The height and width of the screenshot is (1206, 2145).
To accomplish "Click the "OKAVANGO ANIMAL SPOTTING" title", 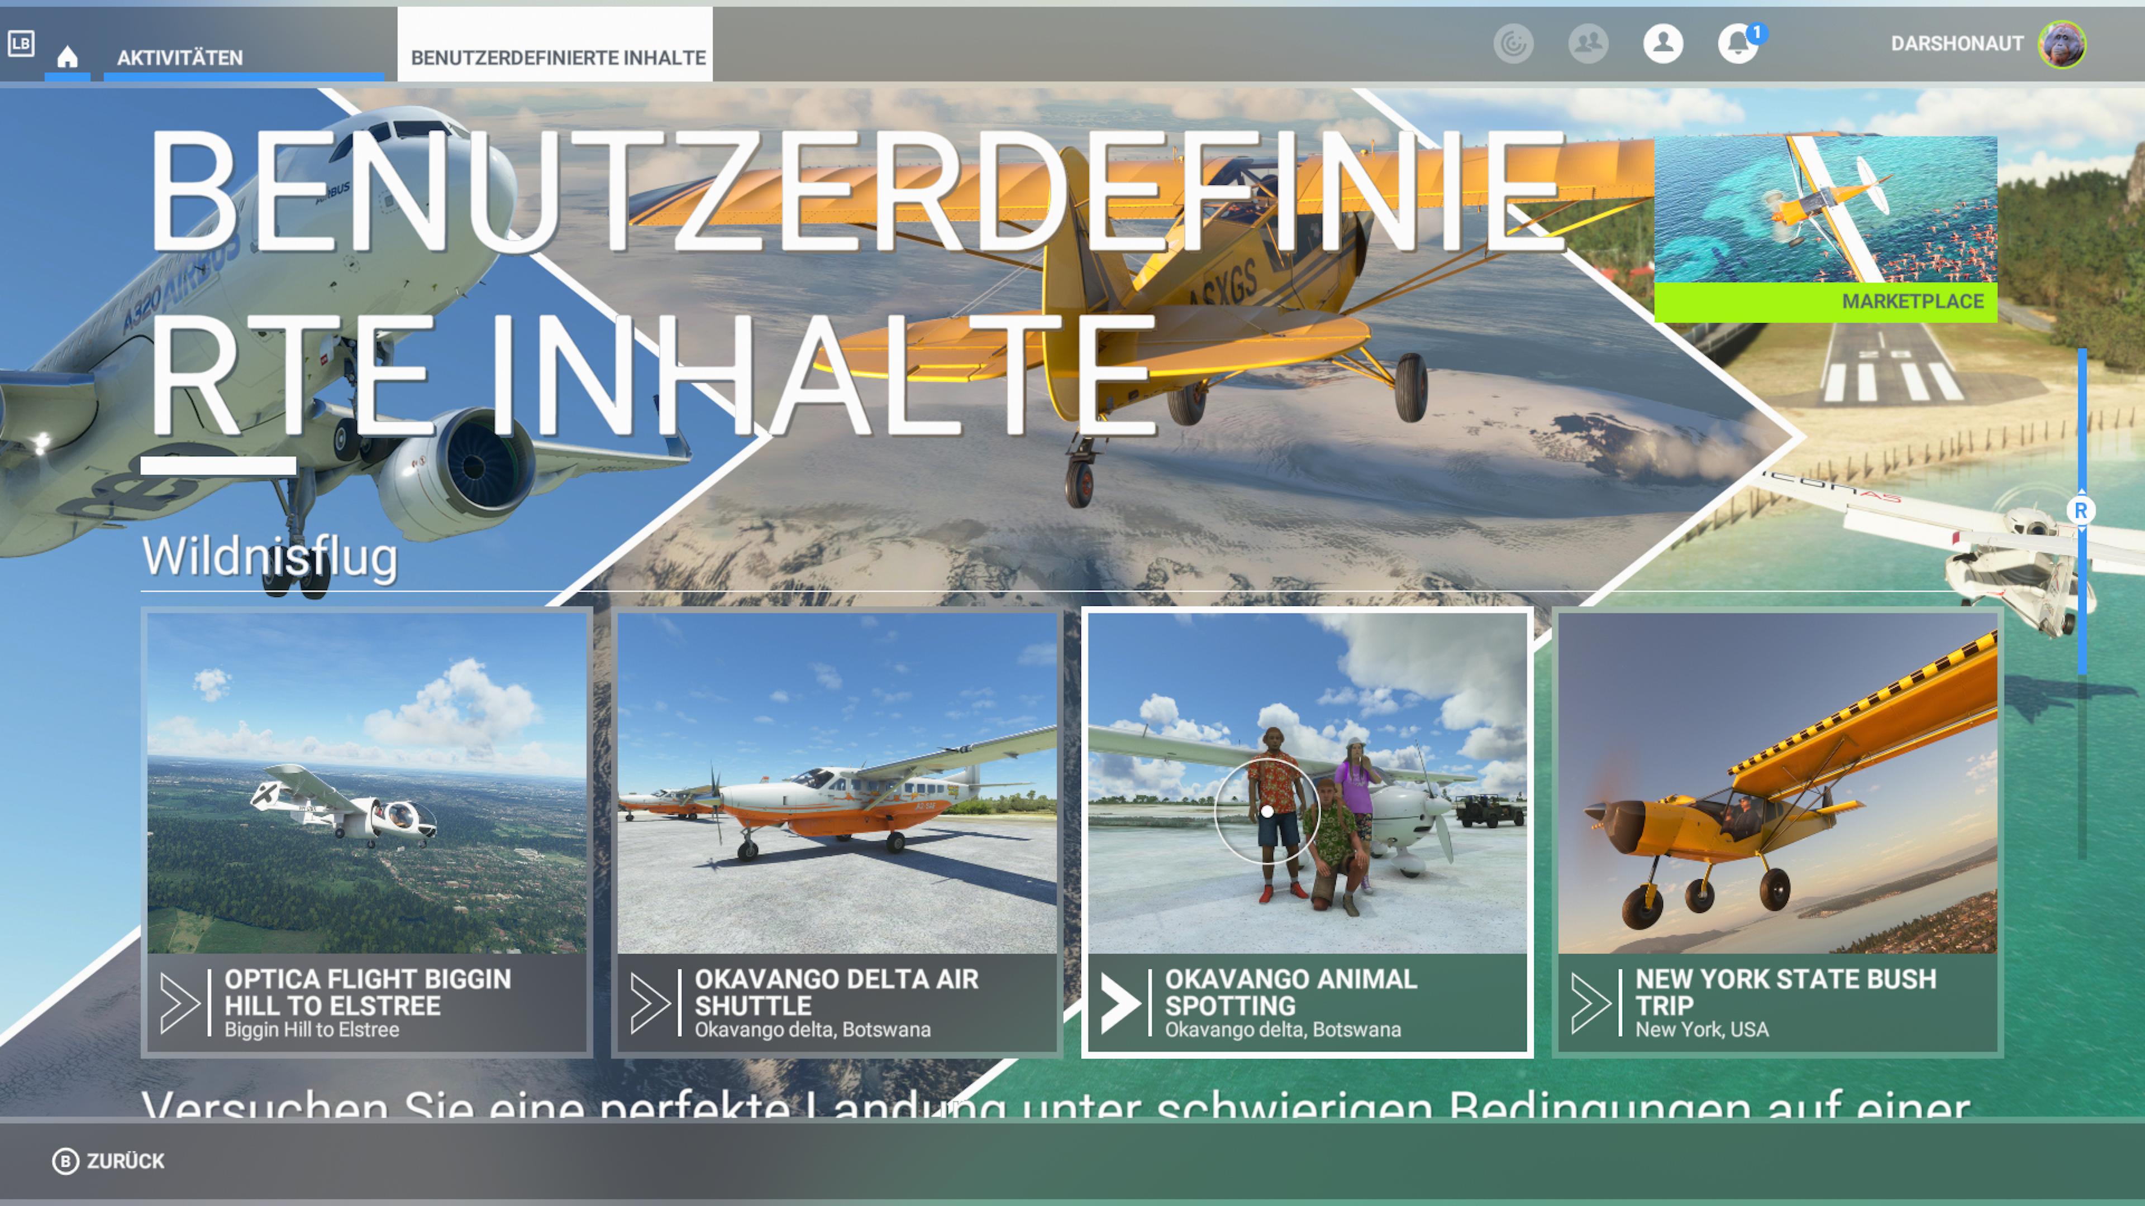I will click(1291, 992).
